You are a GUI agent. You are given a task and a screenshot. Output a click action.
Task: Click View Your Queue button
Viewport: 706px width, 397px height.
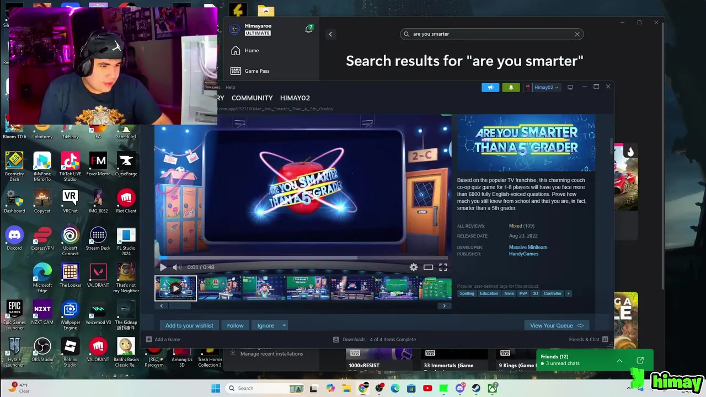[557, 325]
